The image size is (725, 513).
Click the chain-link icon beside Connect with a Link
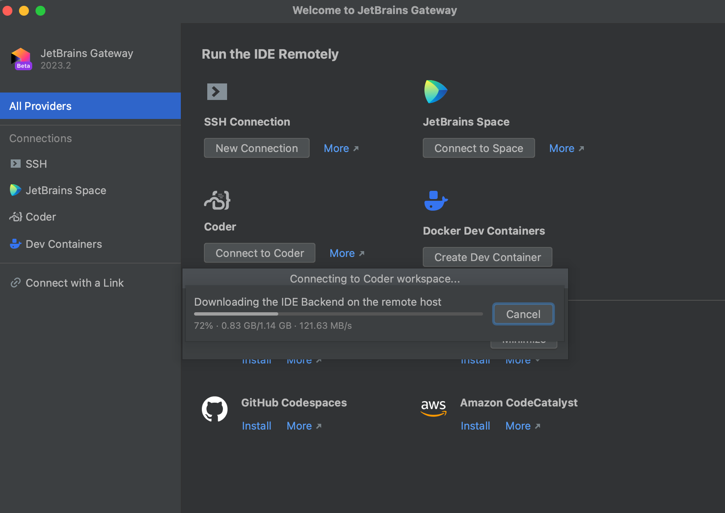16,283
